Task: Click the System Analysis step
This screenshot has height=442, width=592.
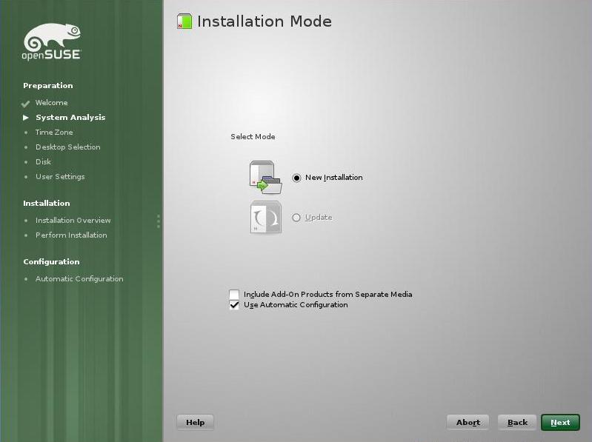Action: point(70,117)
